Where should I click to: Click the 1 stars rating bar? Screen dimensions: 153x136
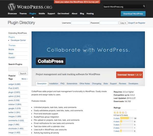pos(127,131)
